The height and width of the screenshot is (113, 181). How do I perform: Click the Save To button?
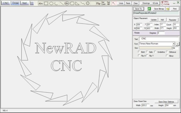point(139,9)
